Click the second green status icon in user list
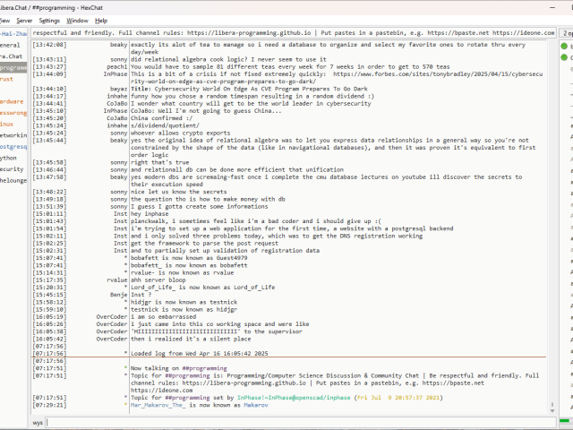Image resolution: width=573 pixels, height=430 pixels. 565,57
